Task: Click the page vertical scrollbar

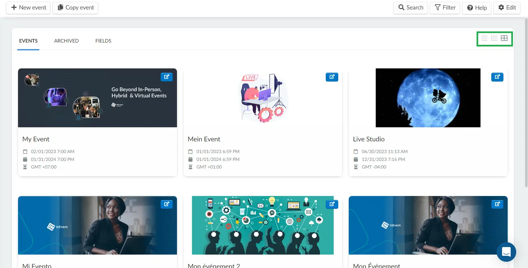Action: point(526,102)
